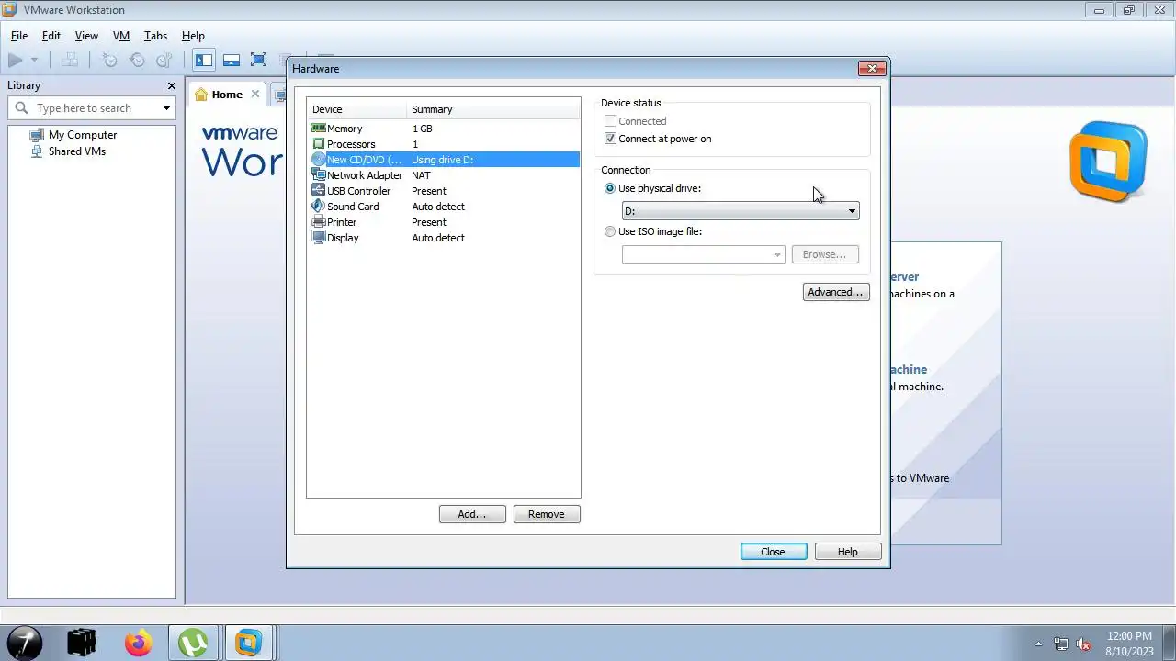Click the Summary column header
This screenshot has width=1176, height=661.
tap(492, 109)
